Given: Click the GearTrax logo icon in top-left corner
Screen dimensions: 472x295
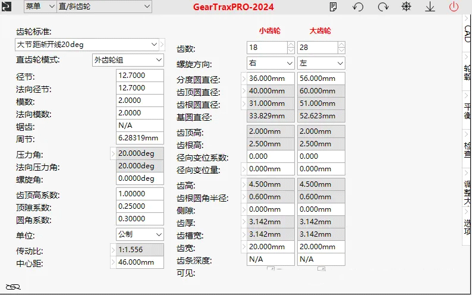Looking at the screenshot, I should pos(7,7).
